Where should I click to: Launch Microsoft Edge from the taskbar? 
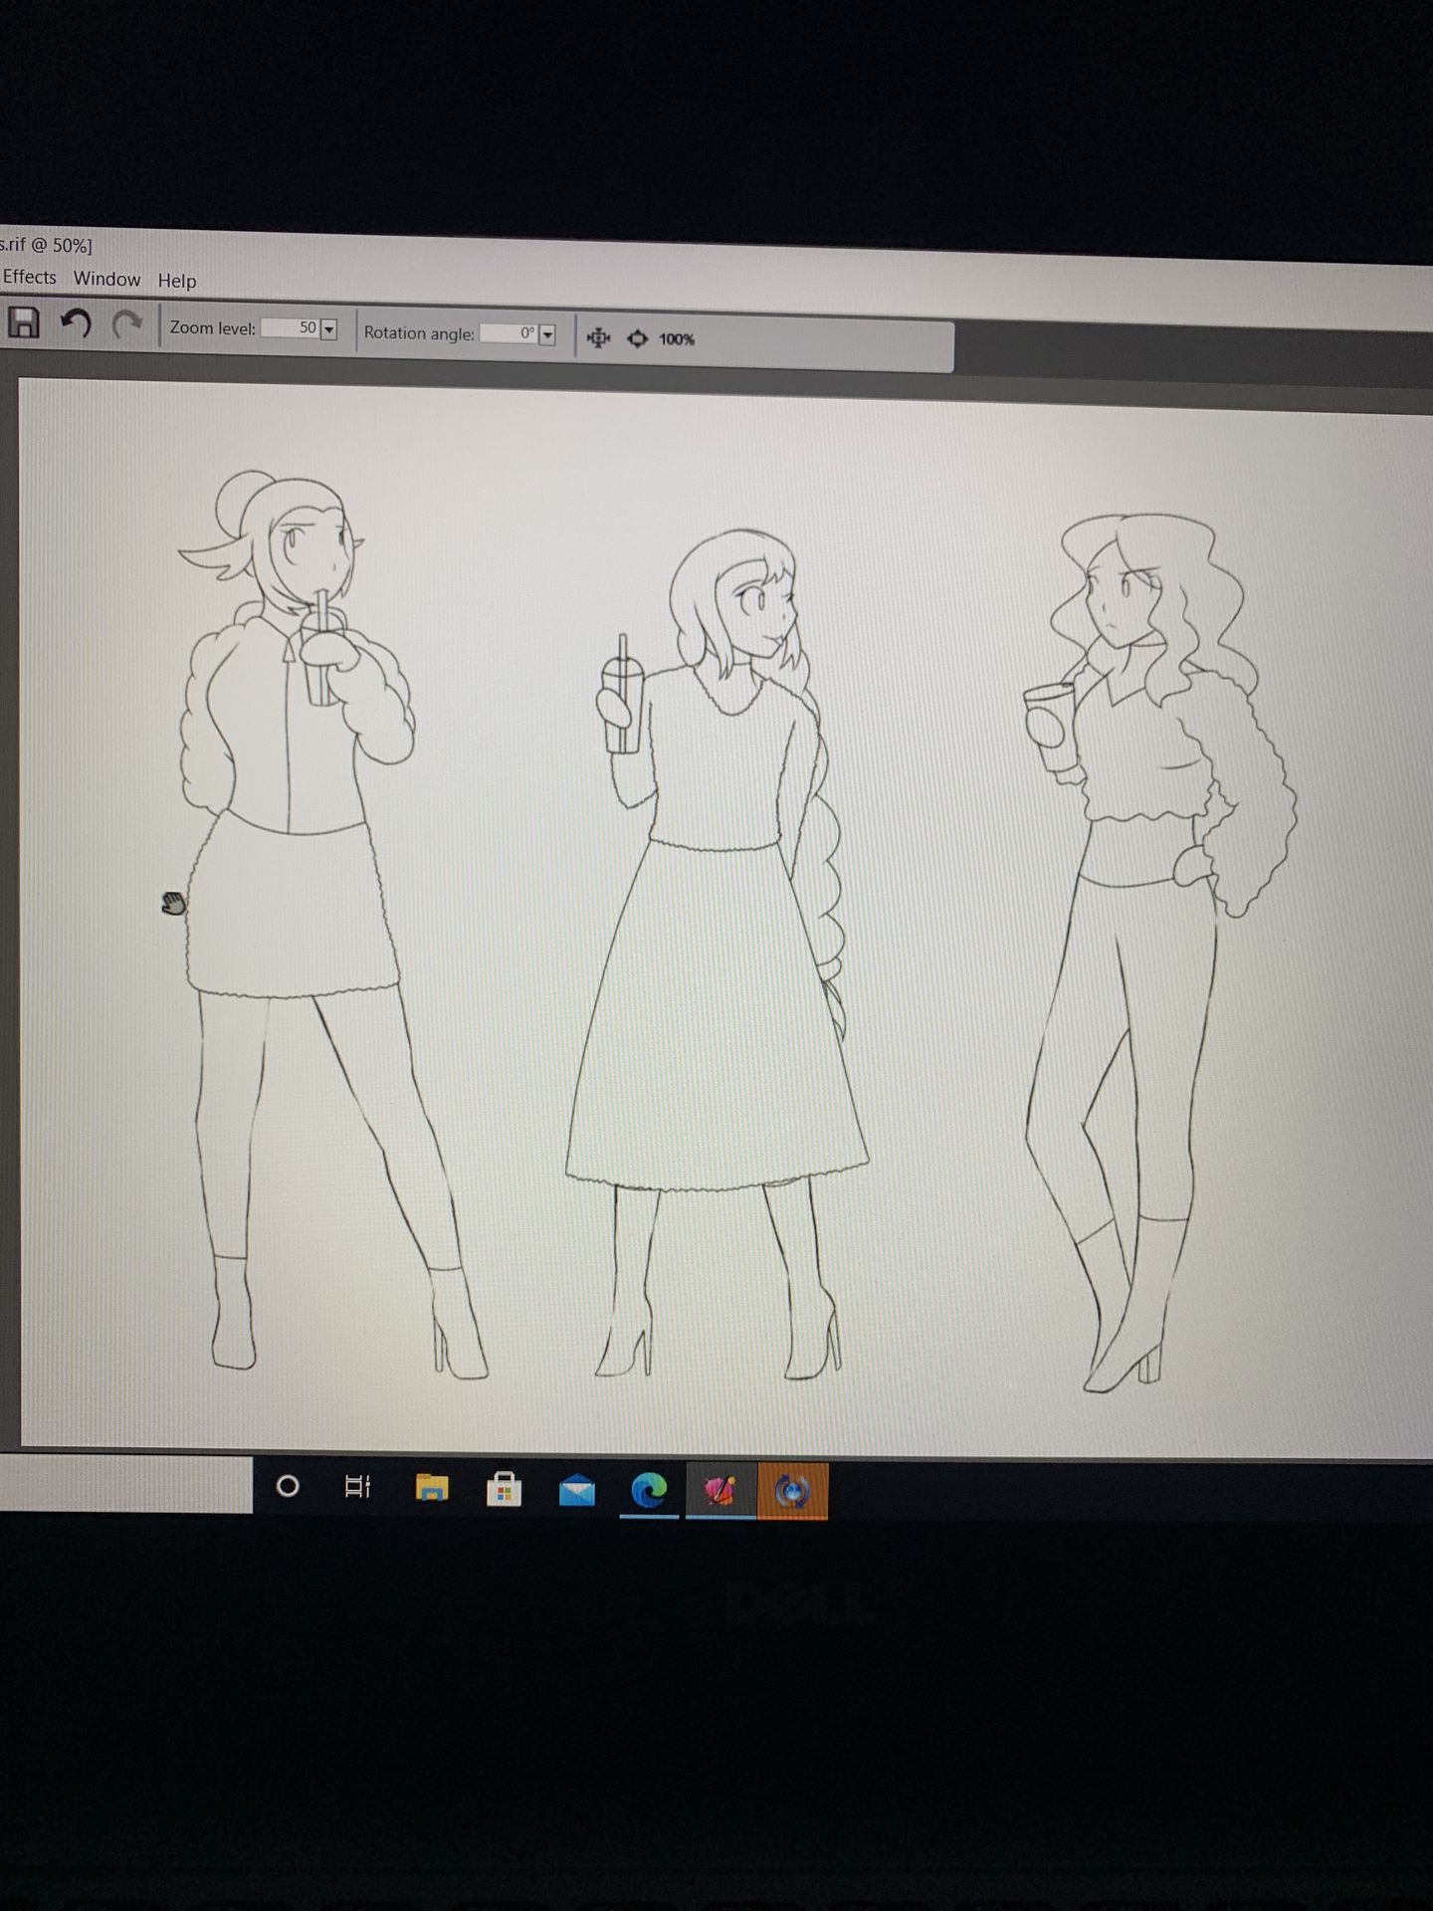coord(649,1490)
